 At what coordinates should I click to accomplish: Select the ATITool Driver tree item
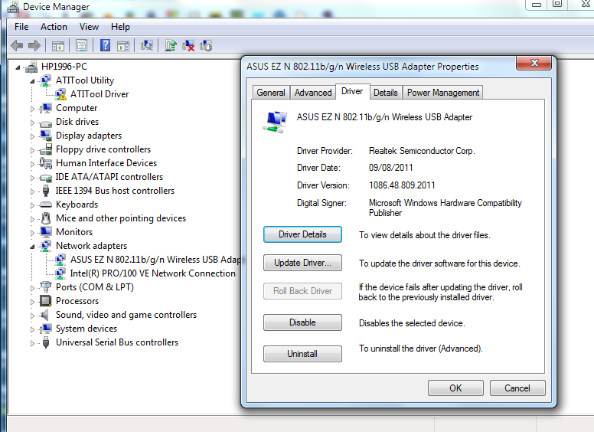click(x=100, y=94)
